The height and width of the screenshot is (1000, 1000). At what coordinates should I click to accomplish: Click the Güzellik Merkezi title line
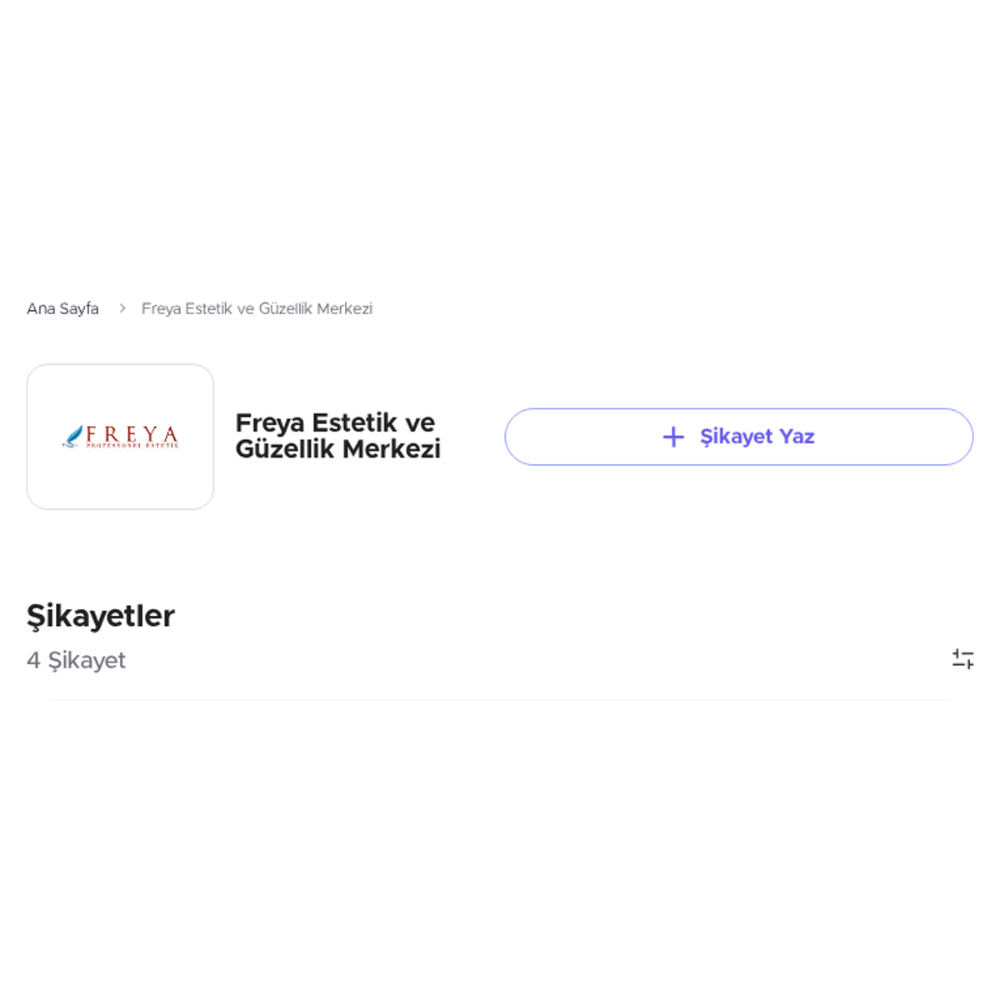337,449
